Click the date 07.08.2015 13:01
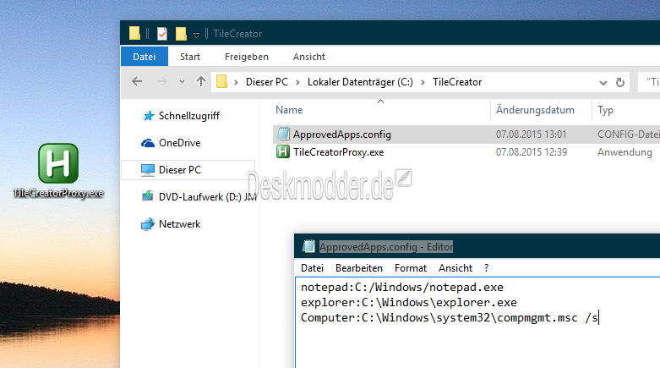 (x=532, y=134)
